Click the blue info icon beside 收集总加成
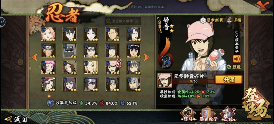This screenshot has height=124, width=274. coord(51,103)
